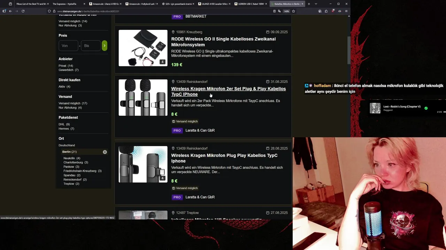This screenshot has width=446, height=250.
Task: Filter by Privat sellers
Action: (66, 66)
